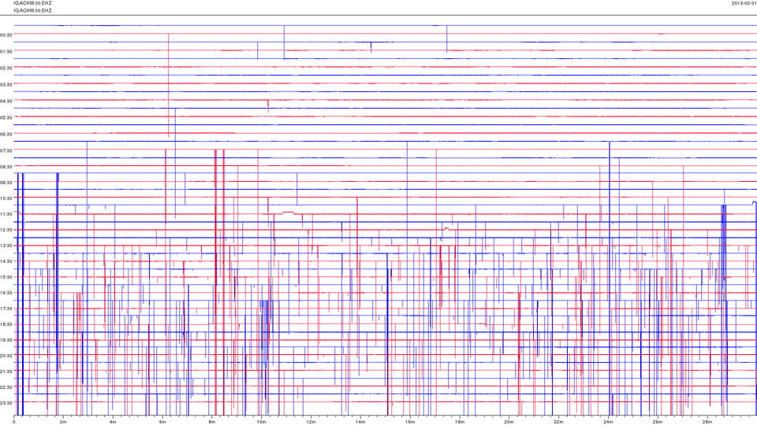Select the 11:30 time row label
Viewport: 757px width, 425px height.
[6, 214]
